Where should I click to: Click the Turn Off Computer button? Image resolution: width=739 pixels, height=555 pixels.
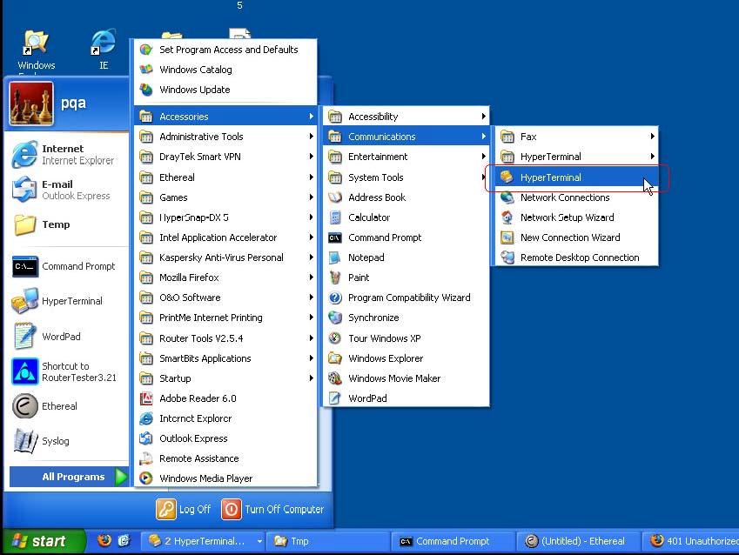(x=273, y=509)
